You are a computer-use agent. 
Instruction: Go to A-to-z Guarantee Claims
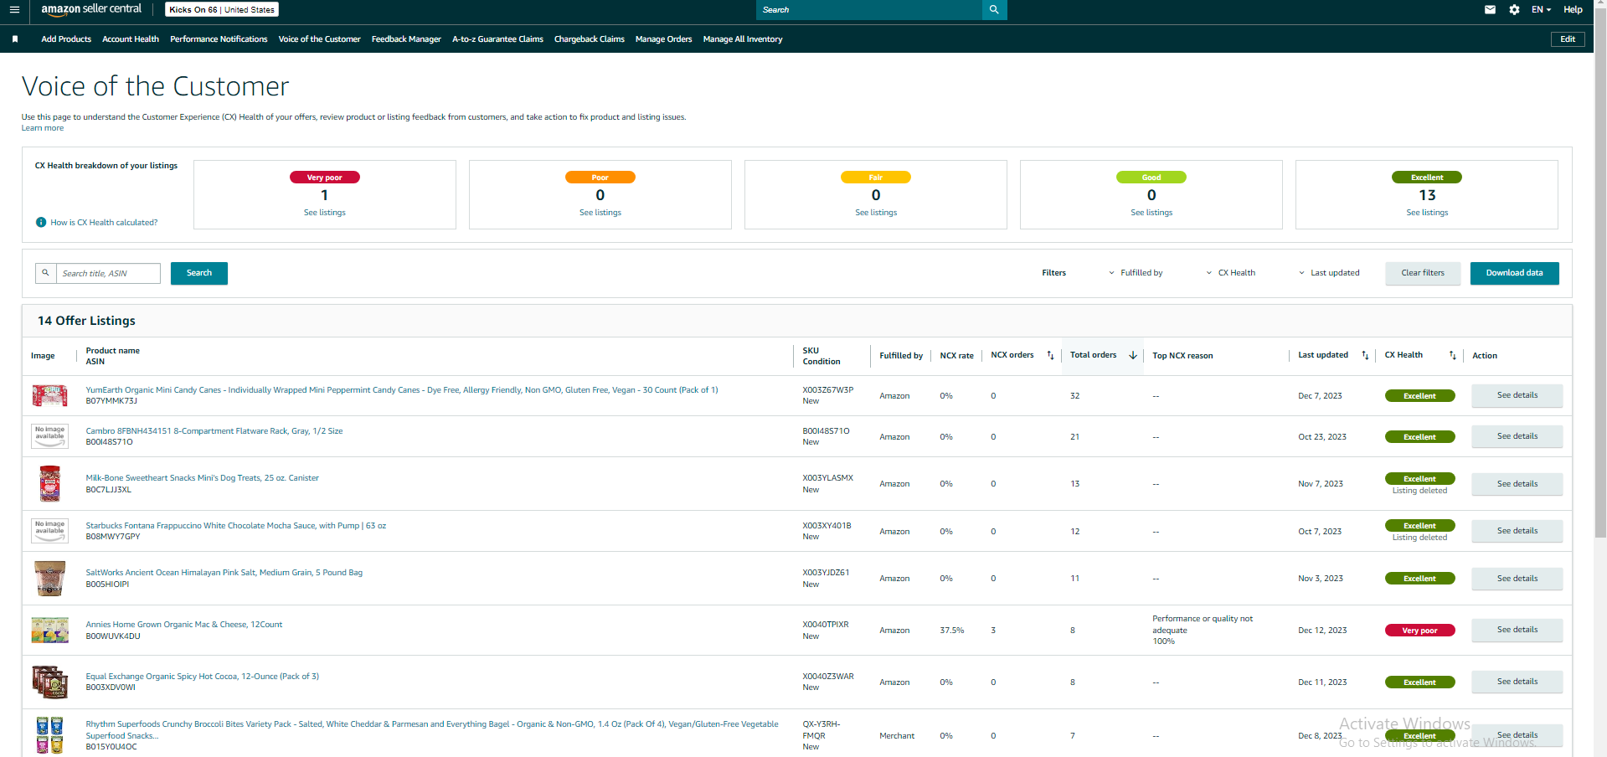tap(497, 39)
